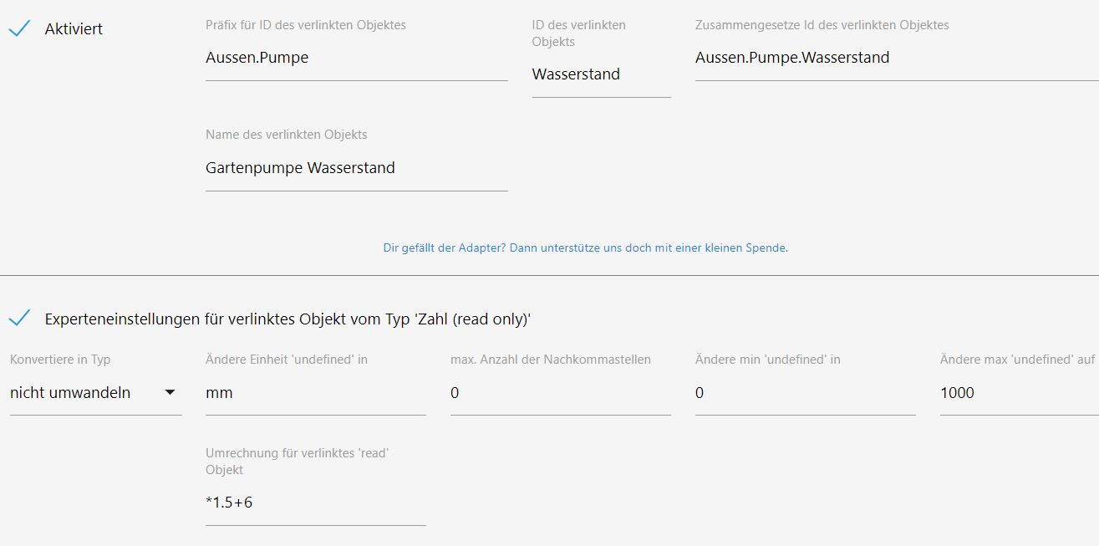The width and height of the screenshot is (1099, 546).
Task: Uncheck the Aktiviert checkmark
Action: click(19, 28)
